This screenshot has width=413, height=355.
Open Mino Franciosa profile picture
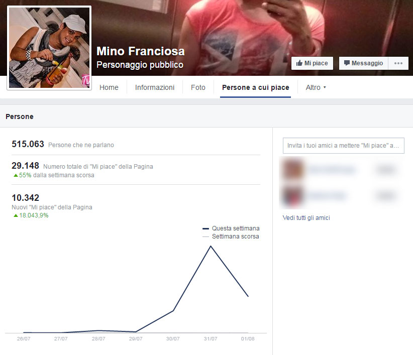49,48
